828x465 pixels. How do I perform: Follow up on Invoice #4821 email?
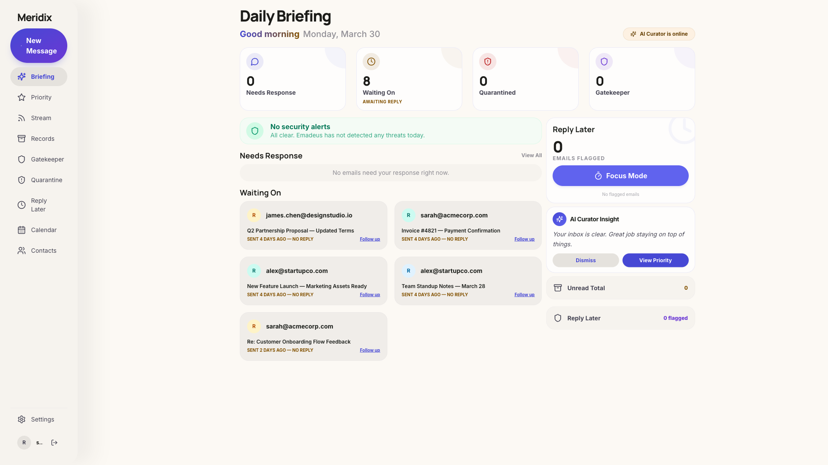click(x=524, y=239)
